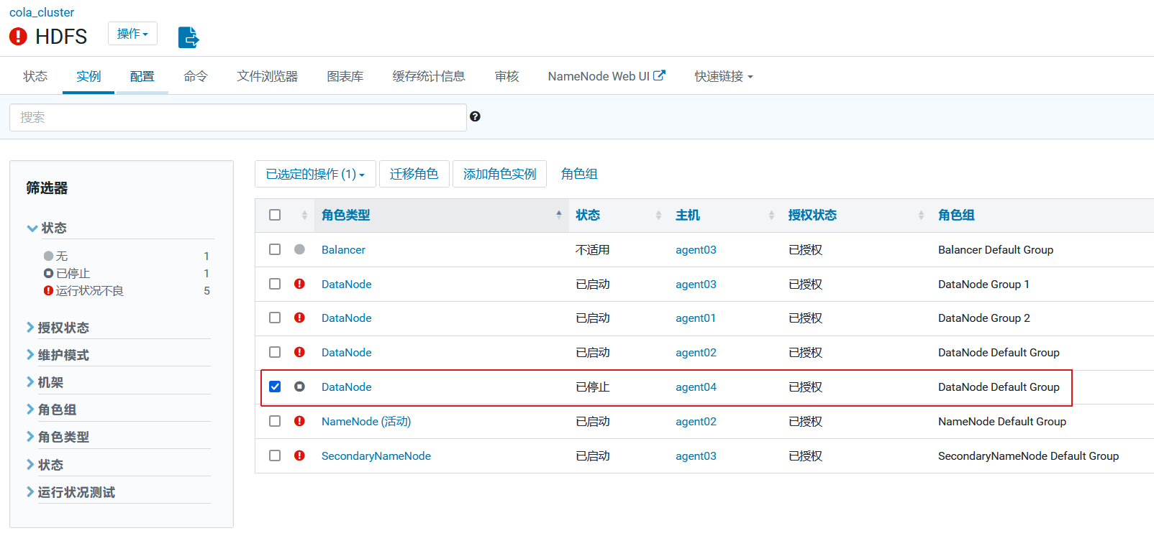Open the DataNode link on agent04 row
1154x541 pixels.
347,387
